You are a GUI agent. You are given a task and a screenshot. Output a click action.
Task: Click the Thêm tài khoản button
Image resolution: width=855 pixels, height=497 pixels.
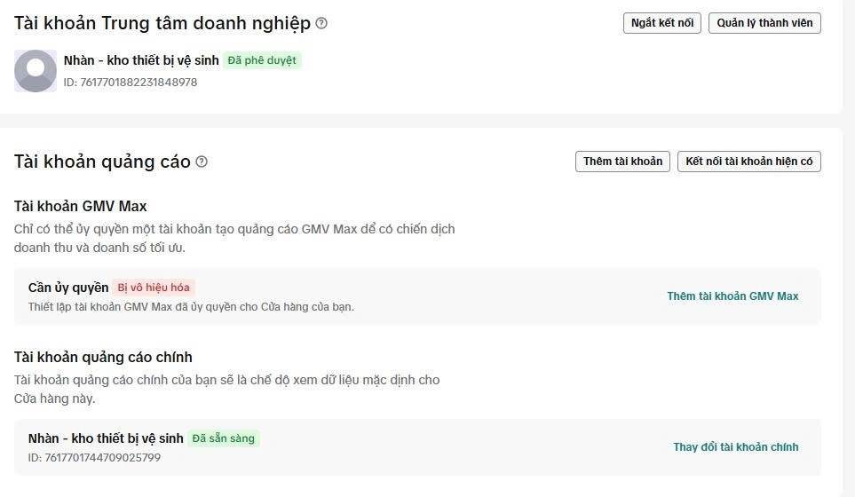click(x=622, y=162)
